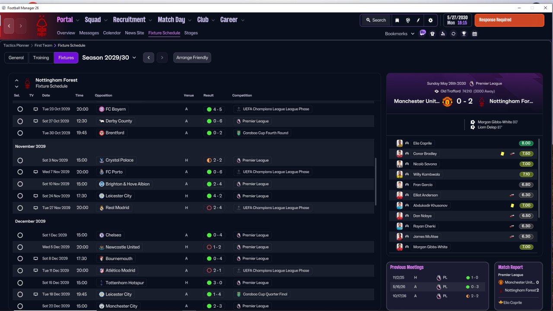Image resolution: width=553 pixels, height=311 pixels.
Task: Click the Response Required button
Action: click(509, 20)
